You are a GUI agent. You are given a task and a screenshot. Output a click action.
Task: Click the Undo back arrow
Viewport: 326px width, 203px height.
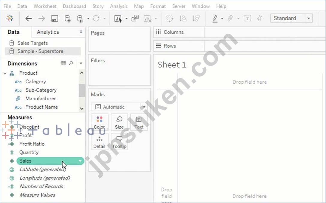[x=28, y=19]
